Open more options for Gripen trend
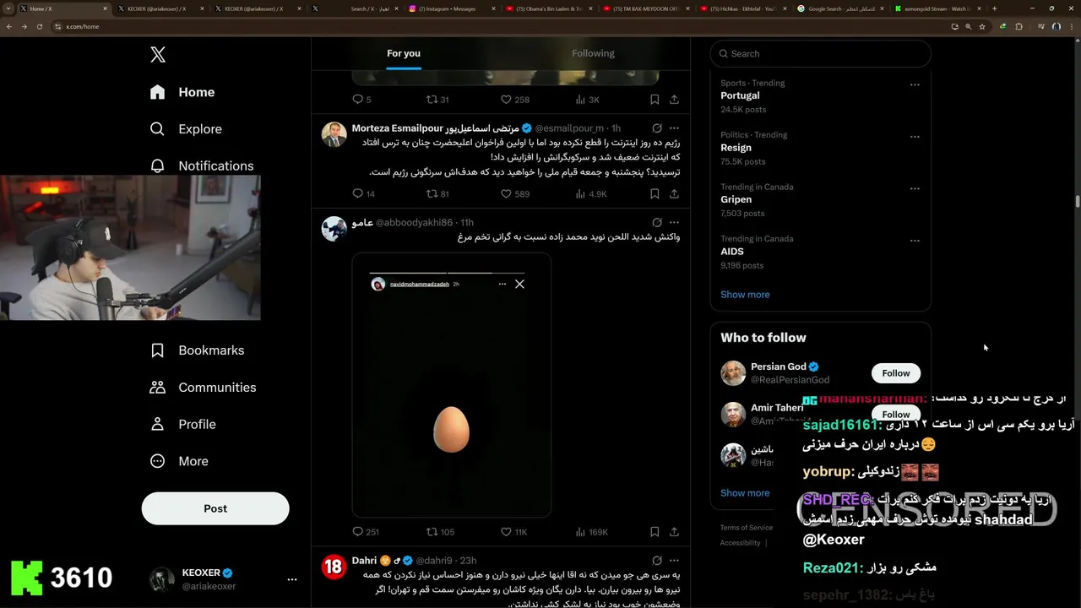1081x608 pixels. pos(915,188)
